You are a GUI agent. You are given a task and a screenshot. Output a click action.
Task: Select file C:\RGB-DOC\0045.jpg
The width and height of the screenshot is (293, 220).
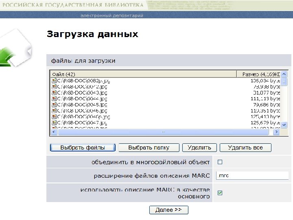82,105
